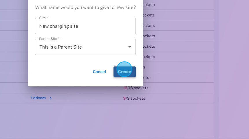Screen dimensions: 249x139
Task: Click the dialog question heading text
Action: click(85, 8)
